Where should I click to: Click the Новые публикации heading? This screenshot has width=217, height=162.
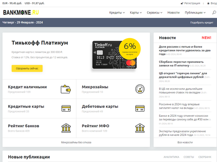click(29, 157)
